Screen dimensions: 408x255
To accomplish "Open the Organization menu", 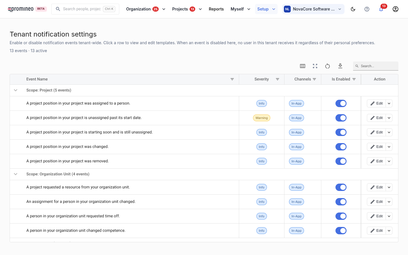I will [146, 9].
